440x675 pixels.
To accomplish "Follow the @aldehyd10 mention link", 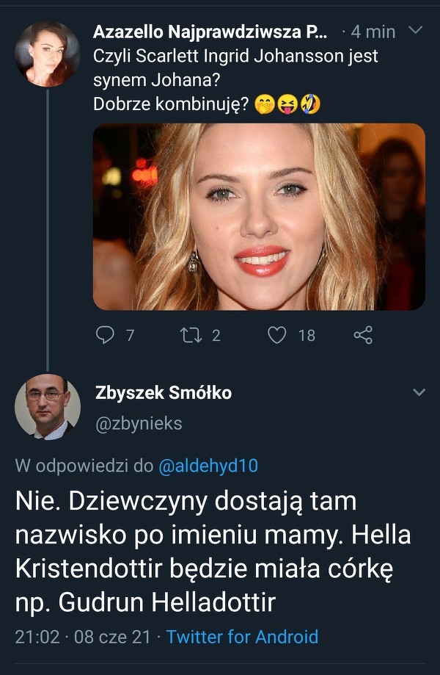I will coord(208,466).
